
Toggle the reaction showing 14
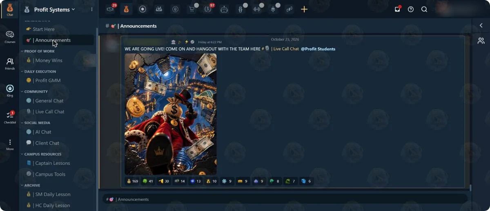click(180, 181)
